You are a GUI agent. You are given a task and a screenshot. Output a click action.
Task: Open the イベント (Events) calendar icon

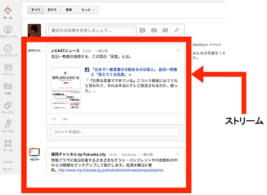(8, 68)
